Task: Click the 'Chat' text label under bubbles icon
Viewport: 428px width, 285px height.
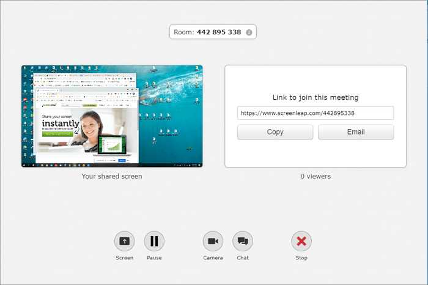Action: pyautogui.click(x=243, y=258)
